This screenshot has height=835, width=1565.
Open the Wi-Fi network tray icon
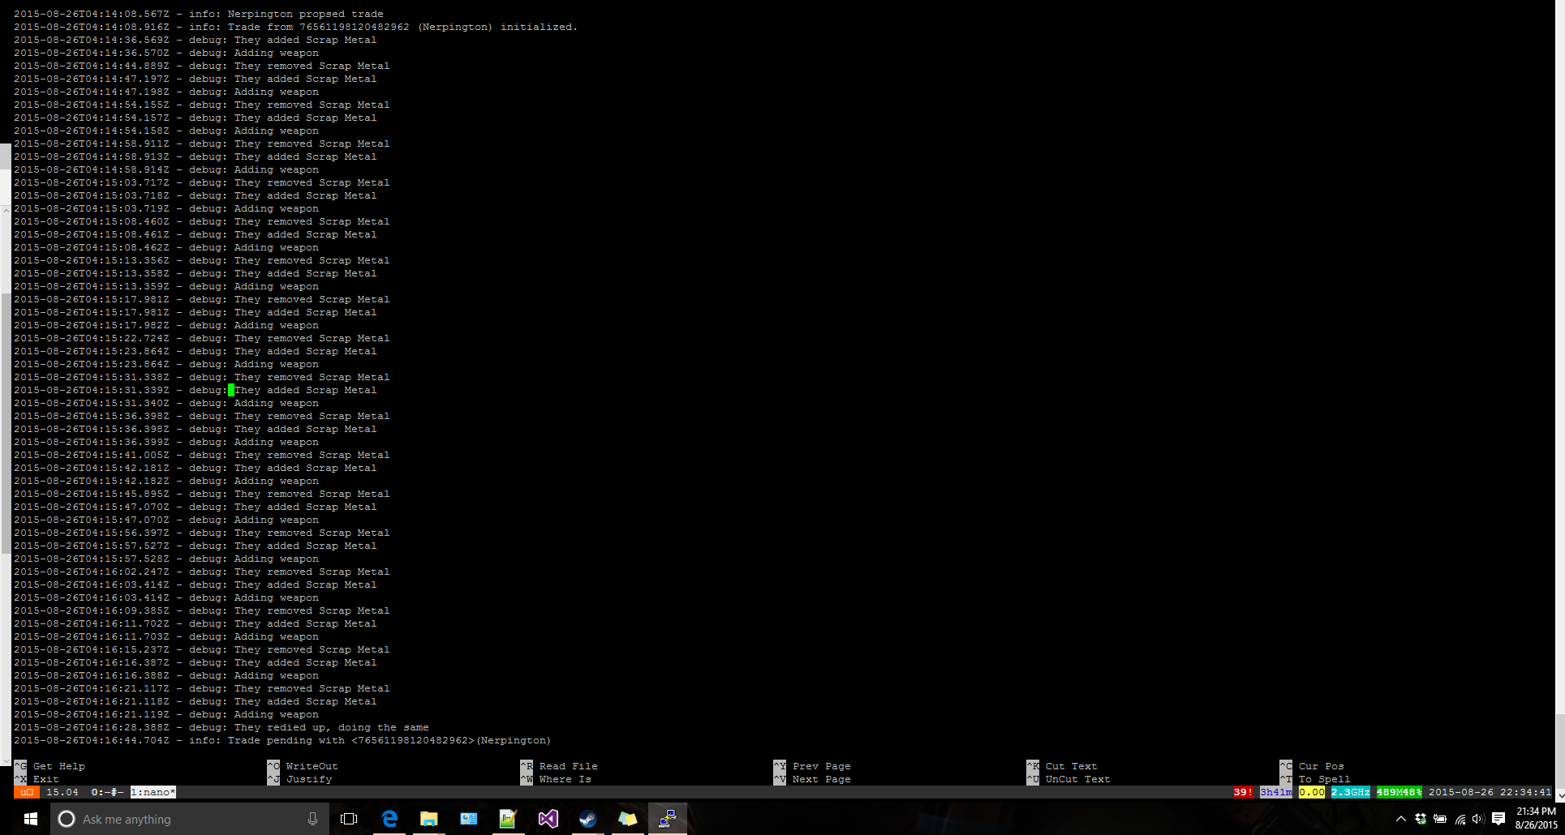click(x=1460, y=819)
